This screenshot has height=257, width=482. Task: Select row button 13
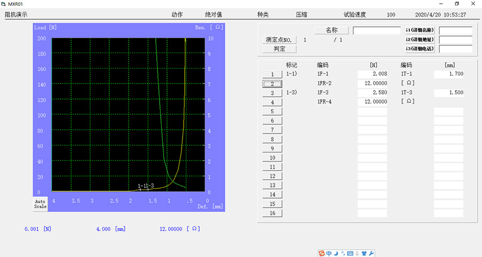tap(273, 185)
